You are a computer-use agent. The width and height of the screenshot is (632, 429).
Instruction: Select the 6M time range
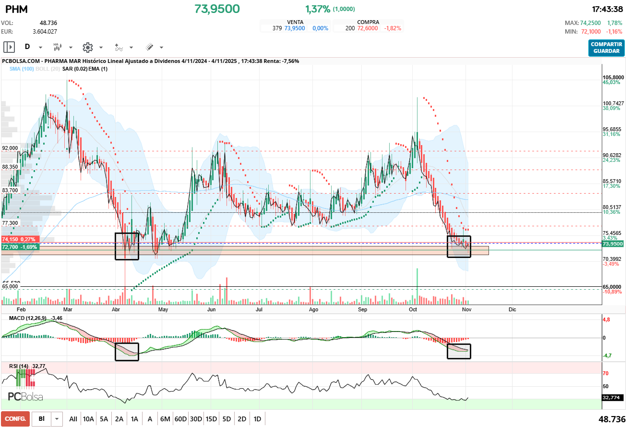[165, 419]
